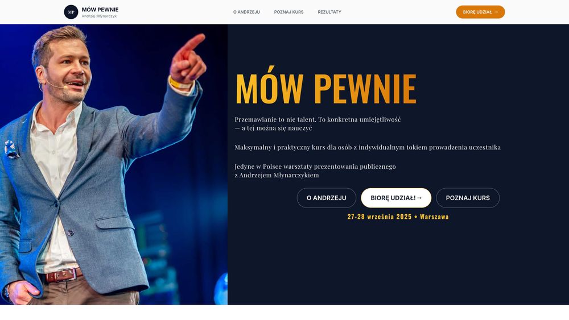Click the round MP logo icon
This screenshot has width=569, height=320.
tap(71, 12)
